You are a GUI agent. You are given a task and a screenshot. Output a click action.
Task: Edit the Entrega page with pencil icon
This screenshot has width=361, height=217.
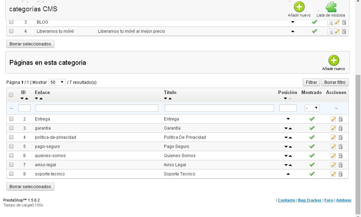(x=333, y=119)
